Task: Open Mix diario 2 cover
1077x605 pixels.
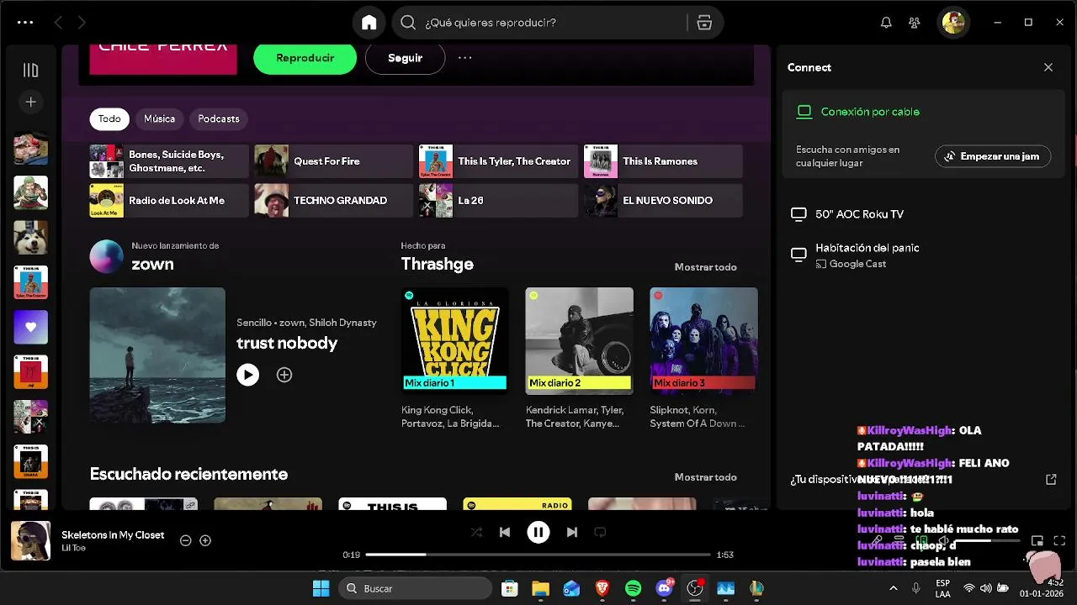Action: point(579,341)
